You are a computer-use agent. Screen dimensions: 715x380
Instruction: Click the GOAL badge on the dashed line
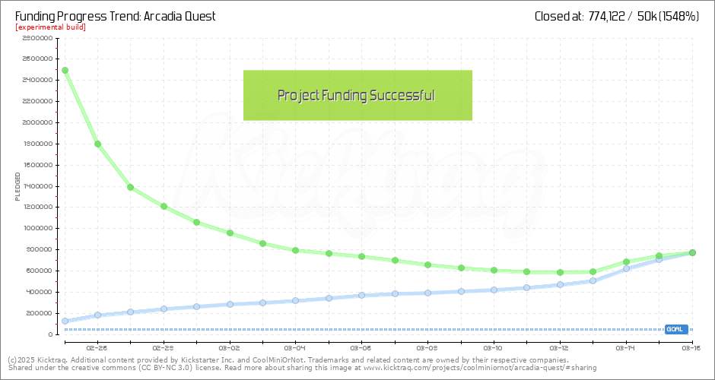(675, 329)
